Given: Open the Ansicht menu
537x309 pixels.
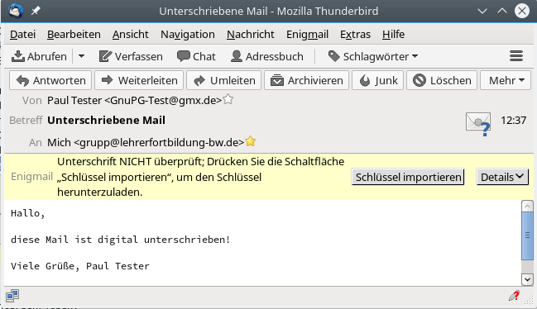Looking at the screenshot, I should pos(130,34).
